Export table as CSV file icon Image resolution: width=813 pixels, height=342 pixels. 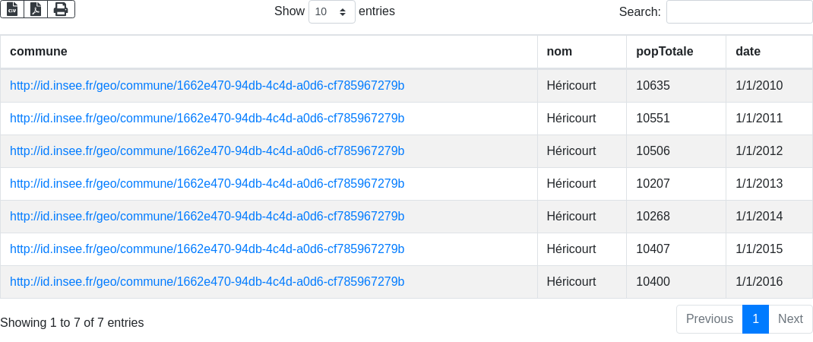tap(12, 9)
